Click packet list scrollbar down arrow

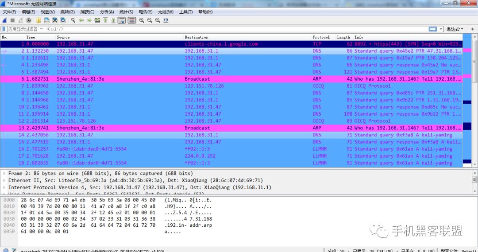(x=475, y=164)
